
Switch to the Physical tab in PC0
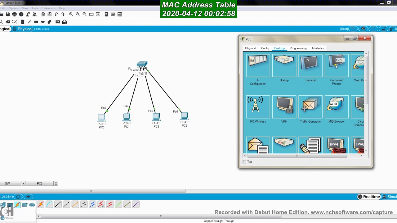[251, 48]
